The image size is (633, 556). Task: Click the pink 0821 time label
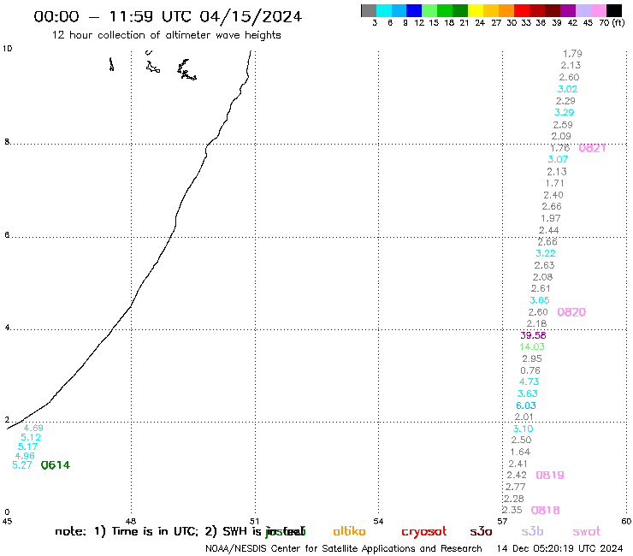592,148
